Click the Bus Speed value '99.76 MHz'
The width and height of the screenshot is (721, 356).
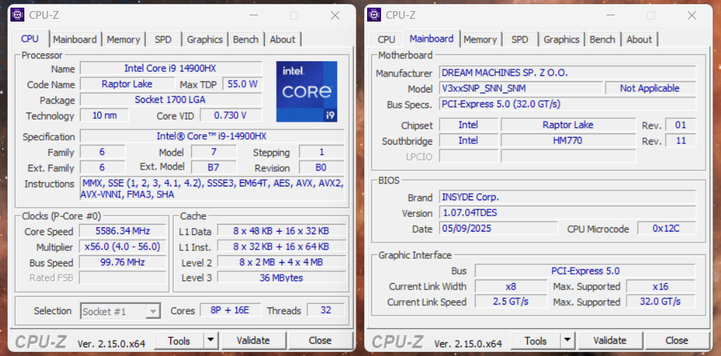tap(123, 262)
